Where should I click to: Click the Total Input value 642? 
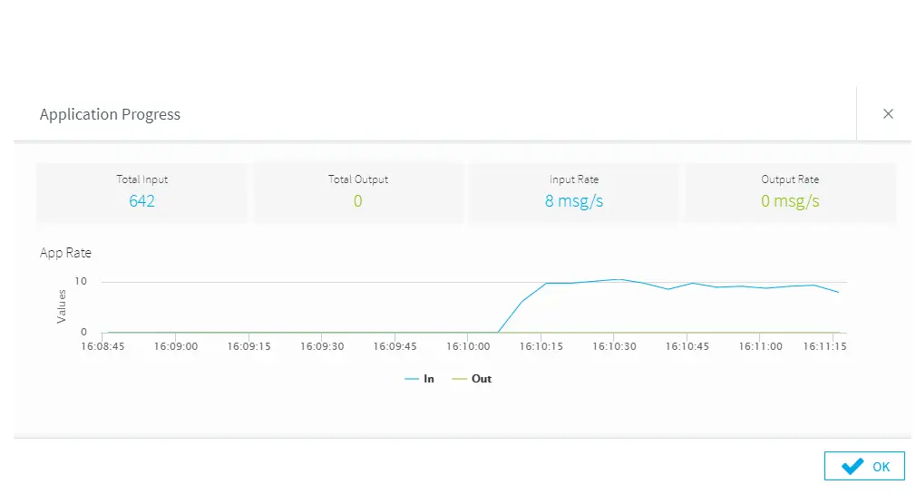coord(141,201)
